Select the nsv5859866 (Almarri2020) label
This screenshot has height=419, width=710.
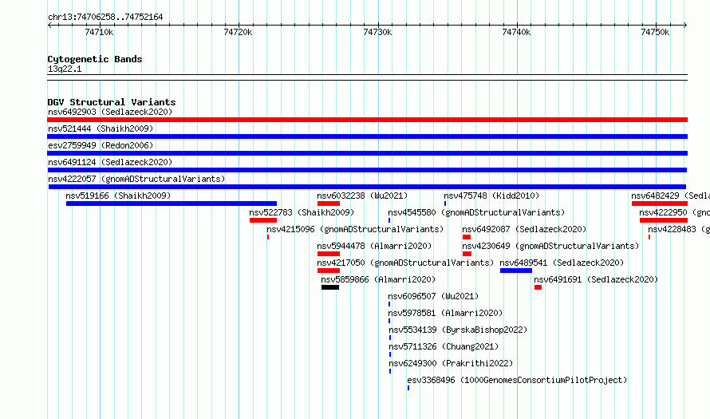tap(378, 279)
